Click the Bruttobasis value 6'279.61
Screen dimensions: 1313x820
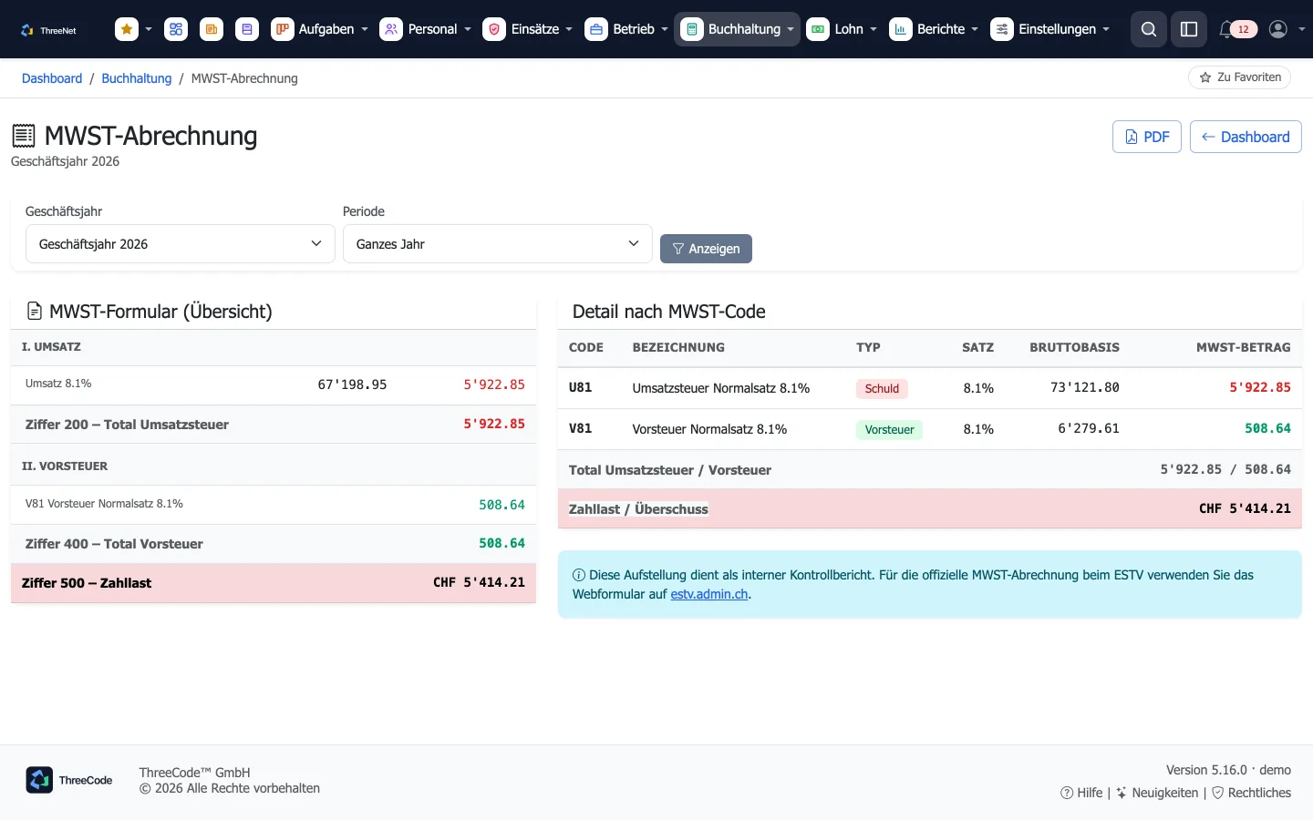click(1089, 428)
